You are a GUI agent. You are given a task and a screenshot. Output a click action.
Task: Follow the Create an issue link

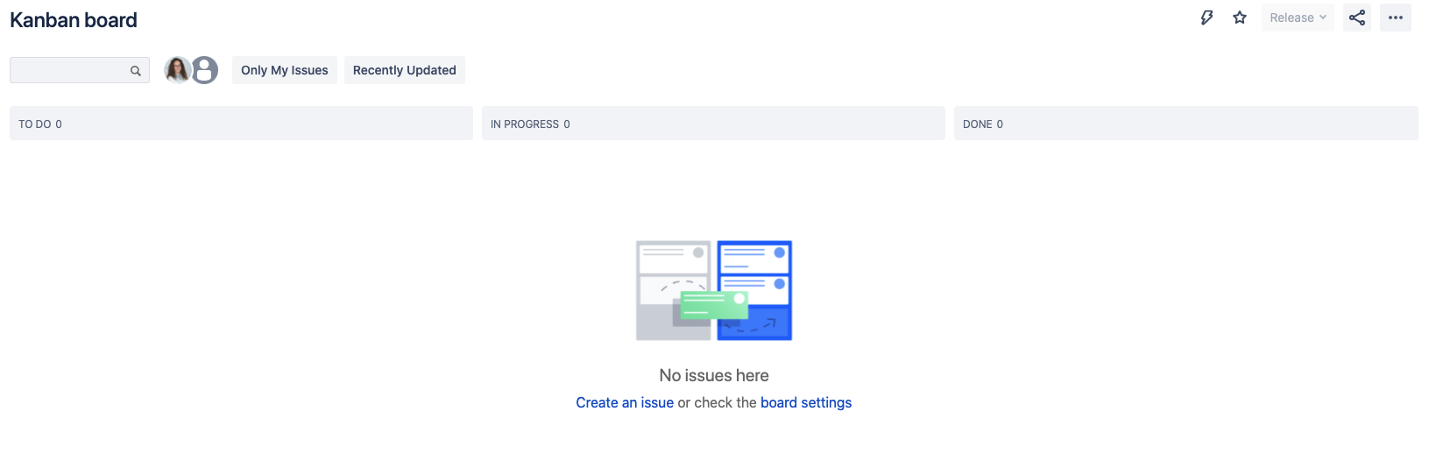pos(625,402)
